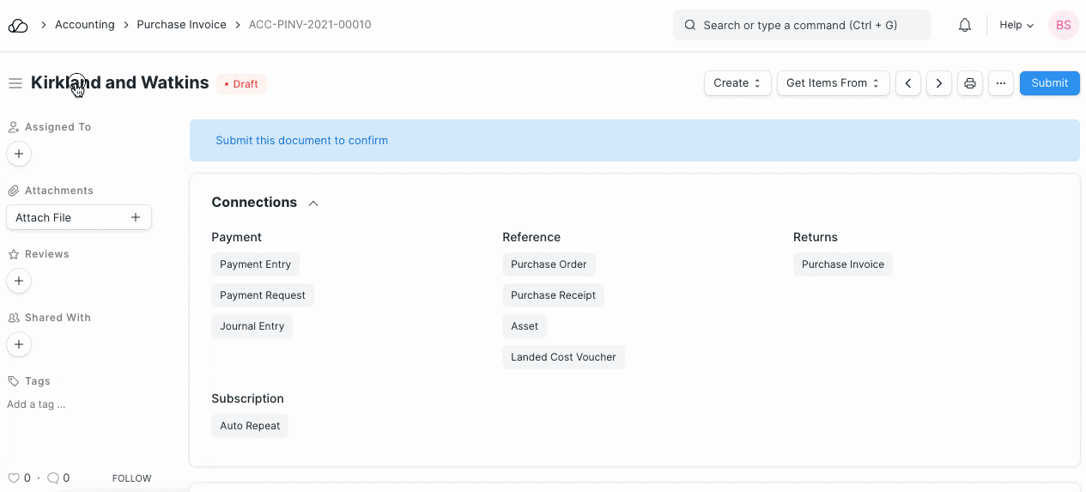Image resolution: width=1086 pixels, height=492 pixels.
Task: Collapse the Connections section
Action: point(313,203)
